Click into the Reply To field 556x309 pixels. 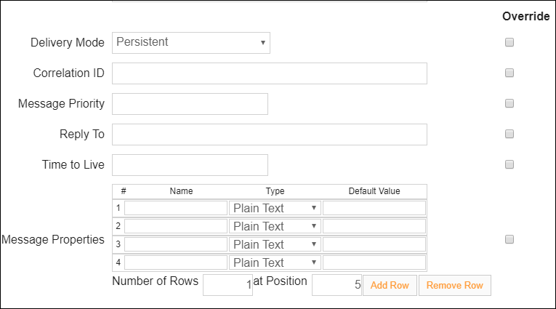pyautogui.click(x=270, y=135)
